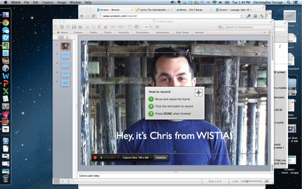The image size is (302, 189).
Task: Open the Animations ribbon tab
Action: [x=162, y=32]
